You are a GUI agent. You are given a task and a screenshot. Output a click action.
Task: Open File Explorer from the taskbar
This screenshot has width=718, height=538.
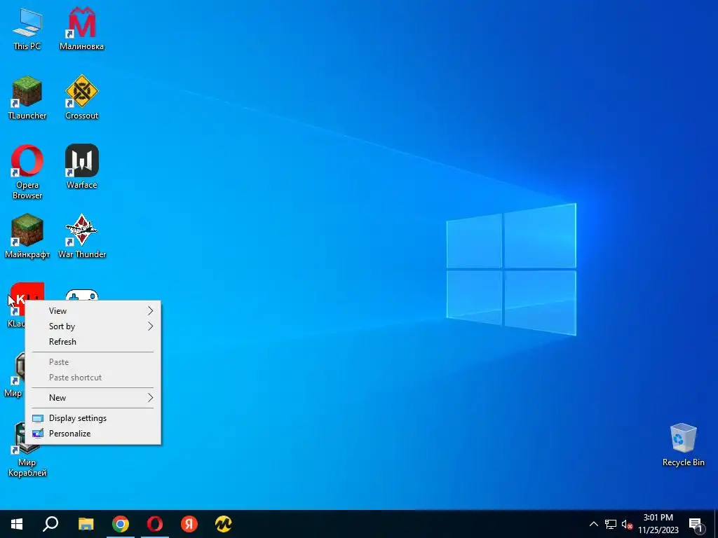86,524
